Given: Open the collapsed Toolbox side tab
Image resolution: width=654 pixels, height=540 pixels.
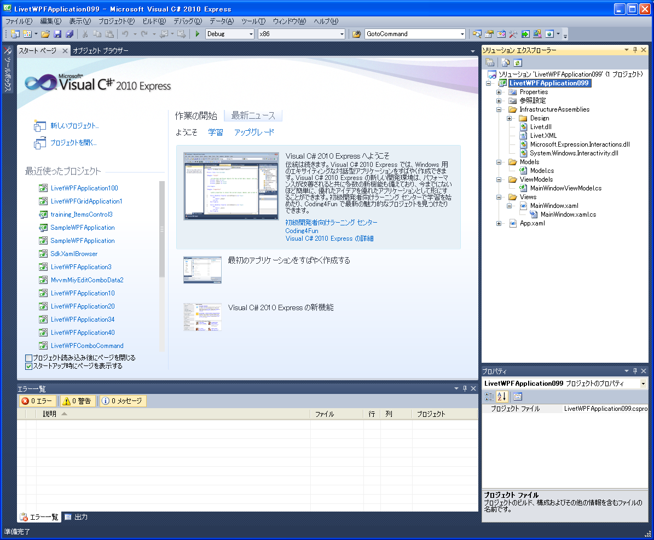Looking at the screenshot, I should (x=8, y=69).
